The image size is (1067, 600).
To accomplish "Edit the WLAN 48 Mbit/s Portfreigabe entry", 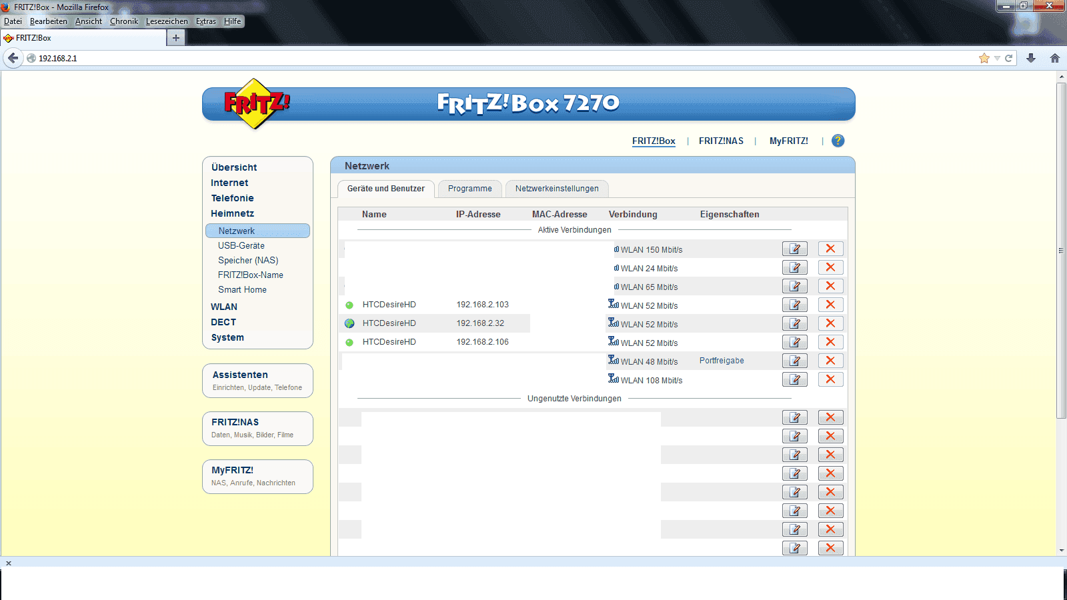I will click(795, 361).
